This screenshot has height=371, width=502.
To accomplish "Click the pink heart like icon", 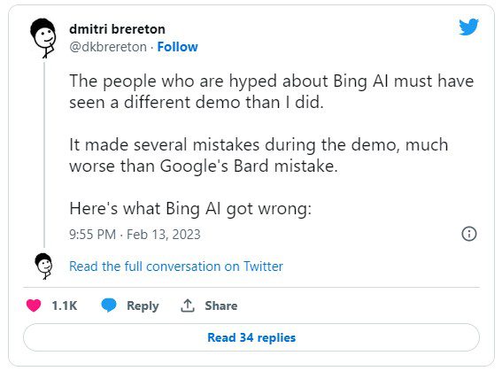I will [34, 305].
